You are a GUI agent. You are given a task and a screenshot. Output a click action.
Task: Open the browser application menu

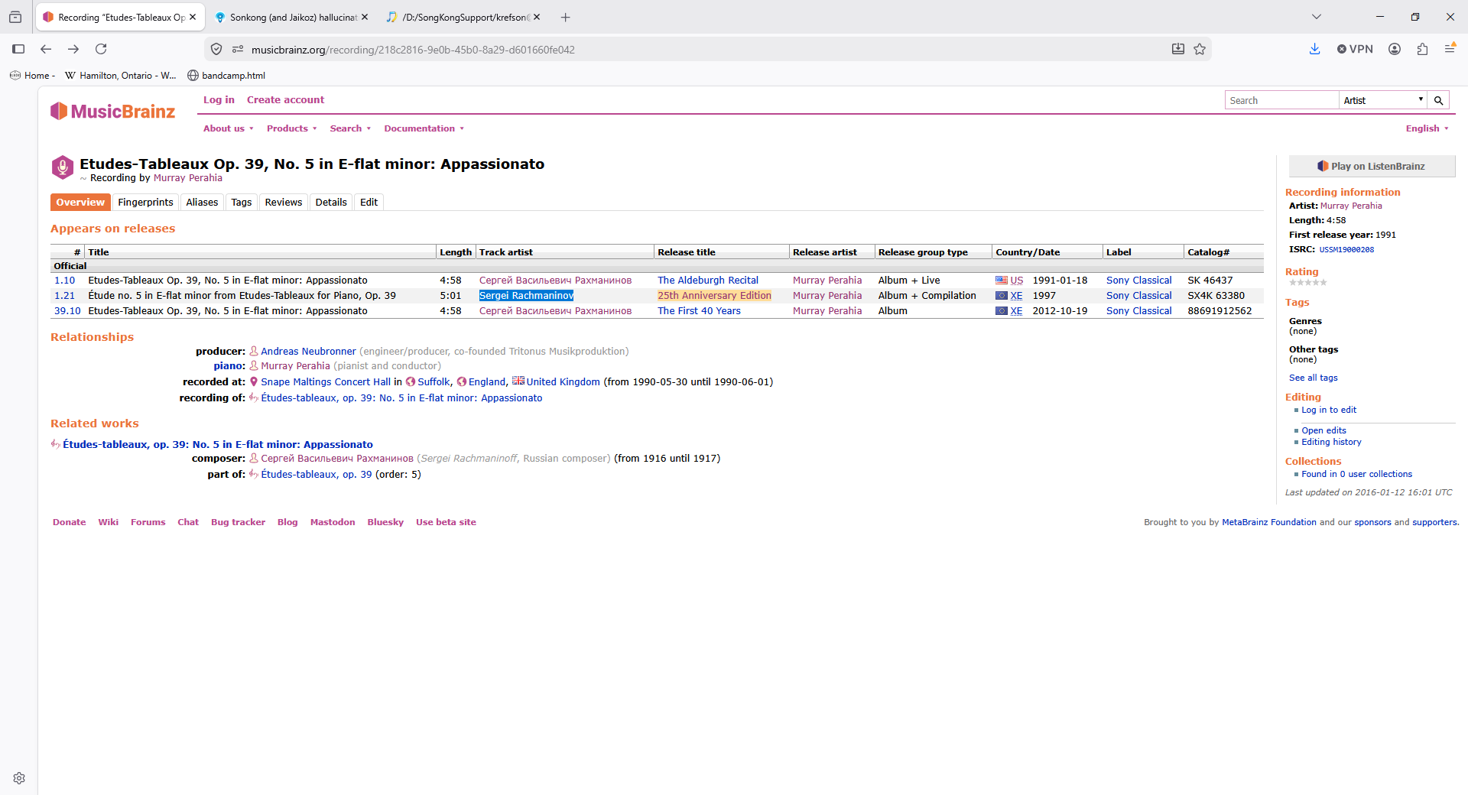(x=1450, y=49)
